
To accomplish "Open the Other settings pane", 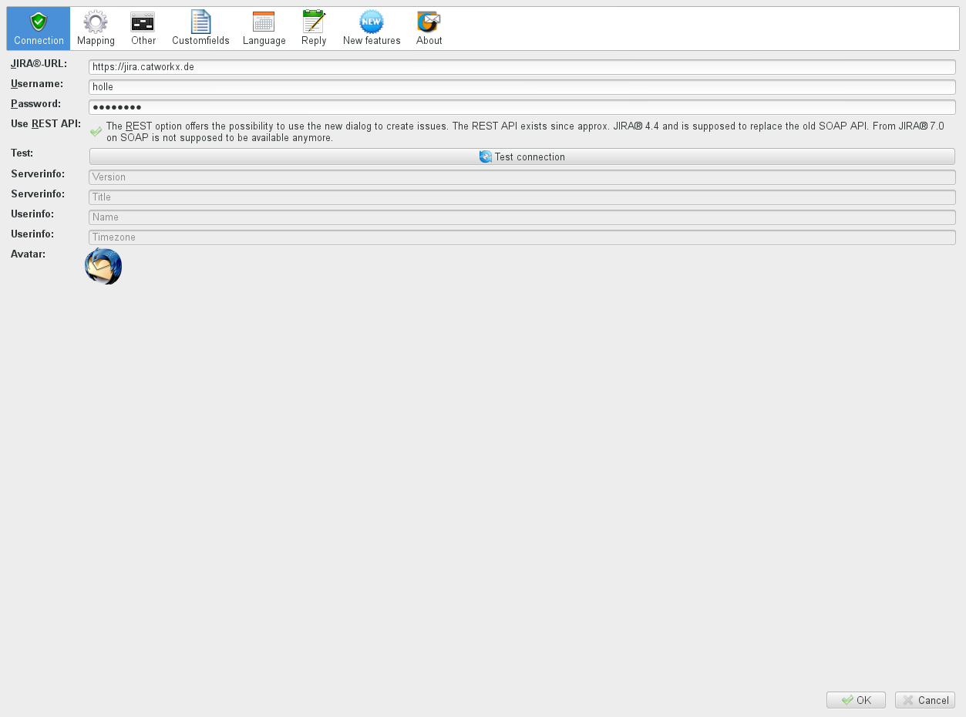I will (143, 29).
